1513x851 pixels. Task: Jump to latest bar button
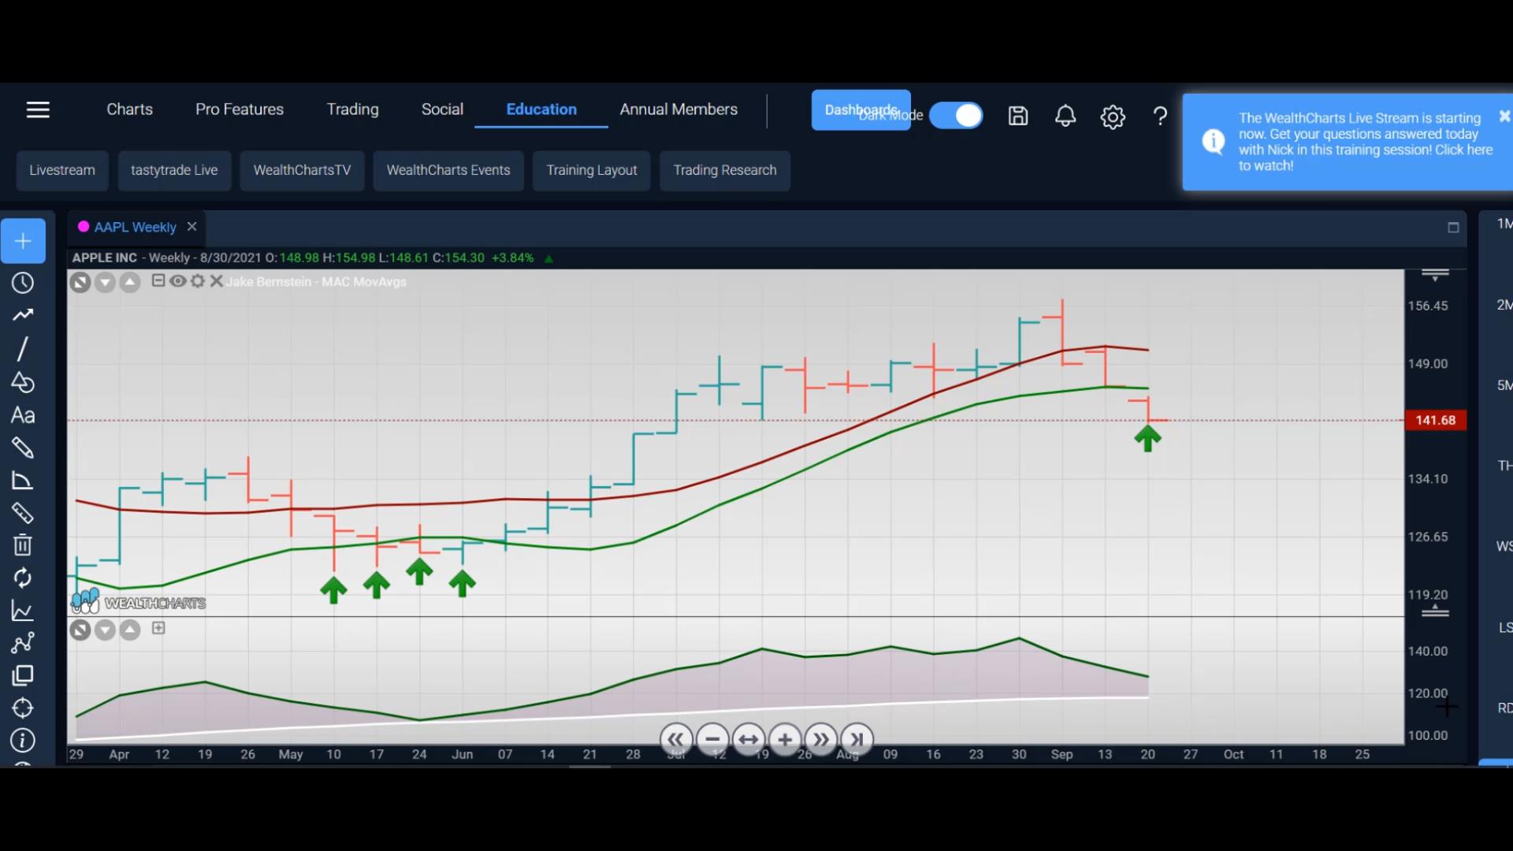coord(857,740)
